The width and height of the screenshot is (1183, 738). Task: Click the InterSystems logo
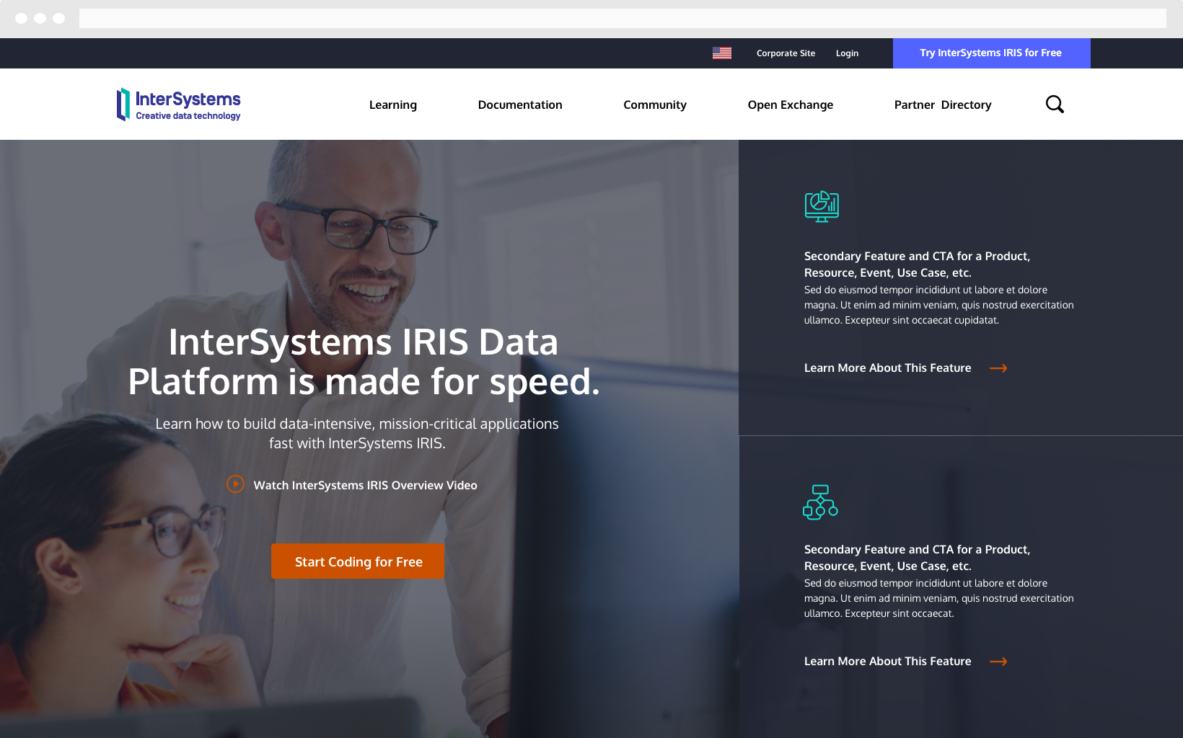pos(179,105)
